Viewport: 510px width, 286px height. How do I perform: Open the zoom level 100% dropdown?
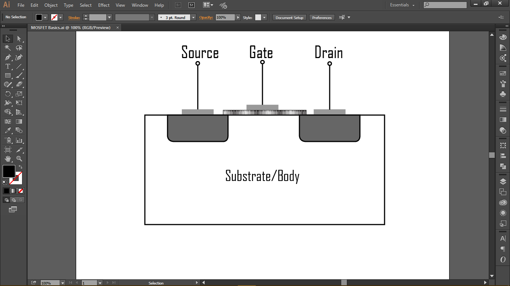tap(62, 283)
